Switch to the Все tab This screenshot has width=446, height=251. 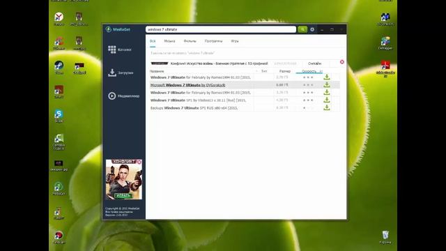153,41
